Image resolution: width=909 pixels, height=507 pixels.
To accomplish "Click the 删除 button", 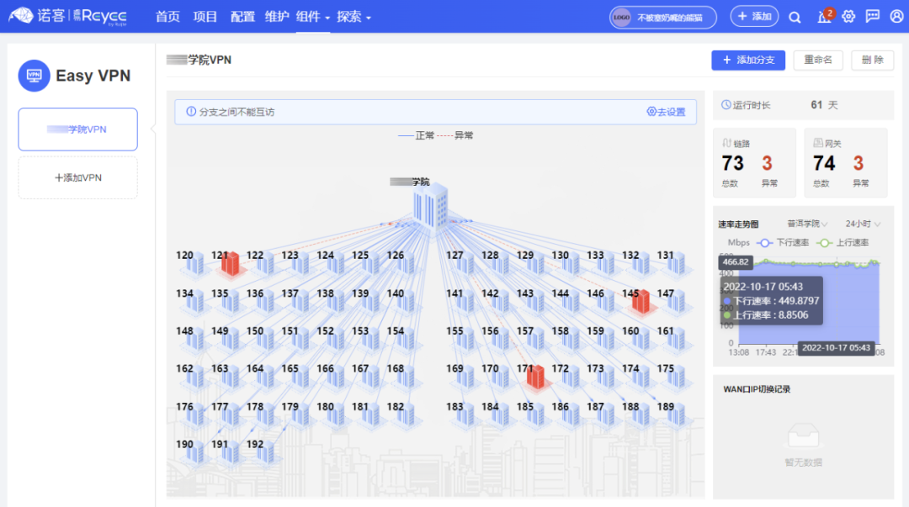I will 873,61.
